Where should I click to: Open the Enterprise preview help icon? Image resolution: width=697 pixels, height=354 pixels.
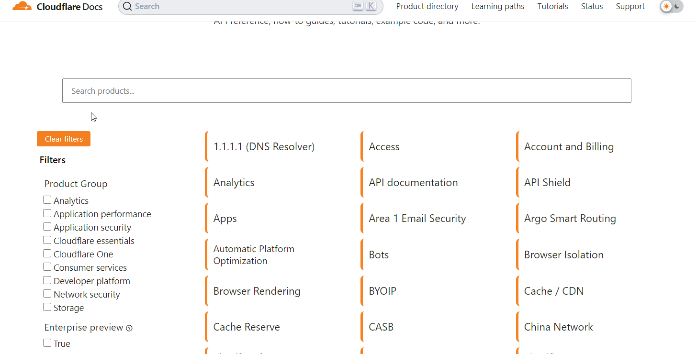(x=129, y=328)
